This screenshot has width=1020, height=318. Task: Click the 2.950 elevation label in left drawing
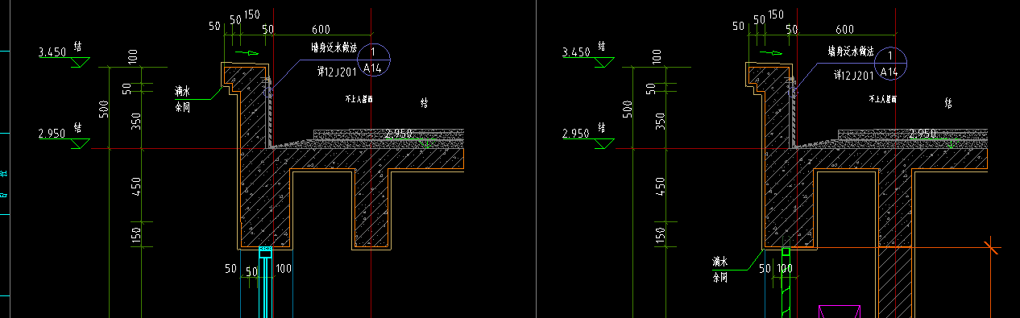pos(51,134)
